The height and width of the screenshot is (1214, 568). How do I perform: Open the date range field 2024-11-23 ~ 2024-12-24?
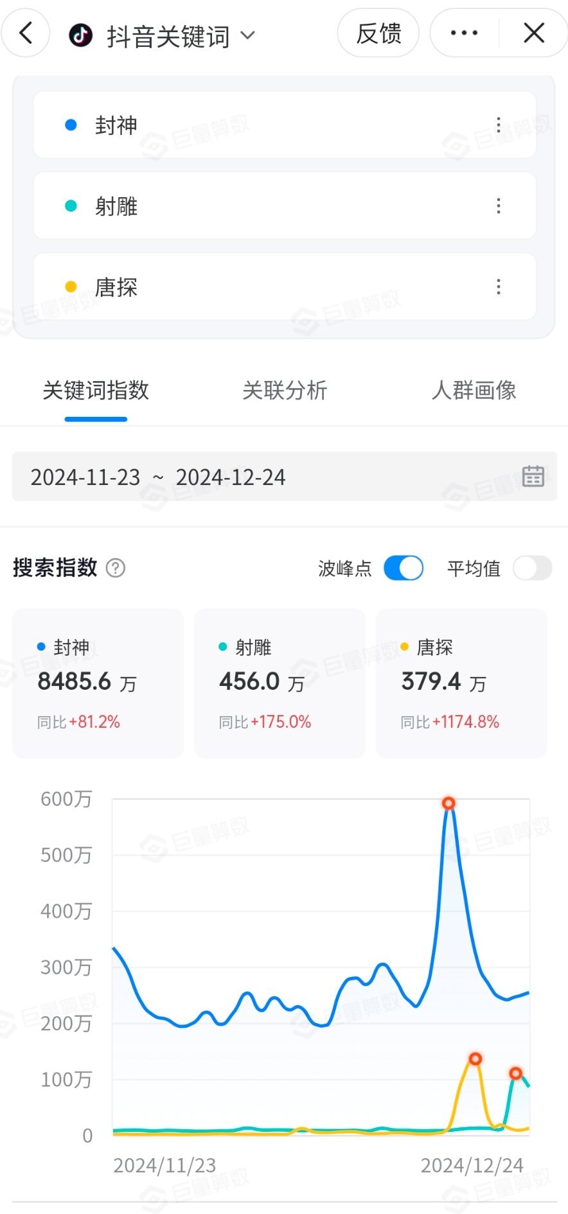285,477
